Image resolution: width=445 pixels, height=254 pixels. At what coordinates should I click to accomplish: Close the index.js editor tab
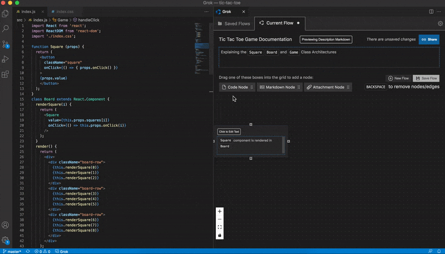click(x=43, y=12)
